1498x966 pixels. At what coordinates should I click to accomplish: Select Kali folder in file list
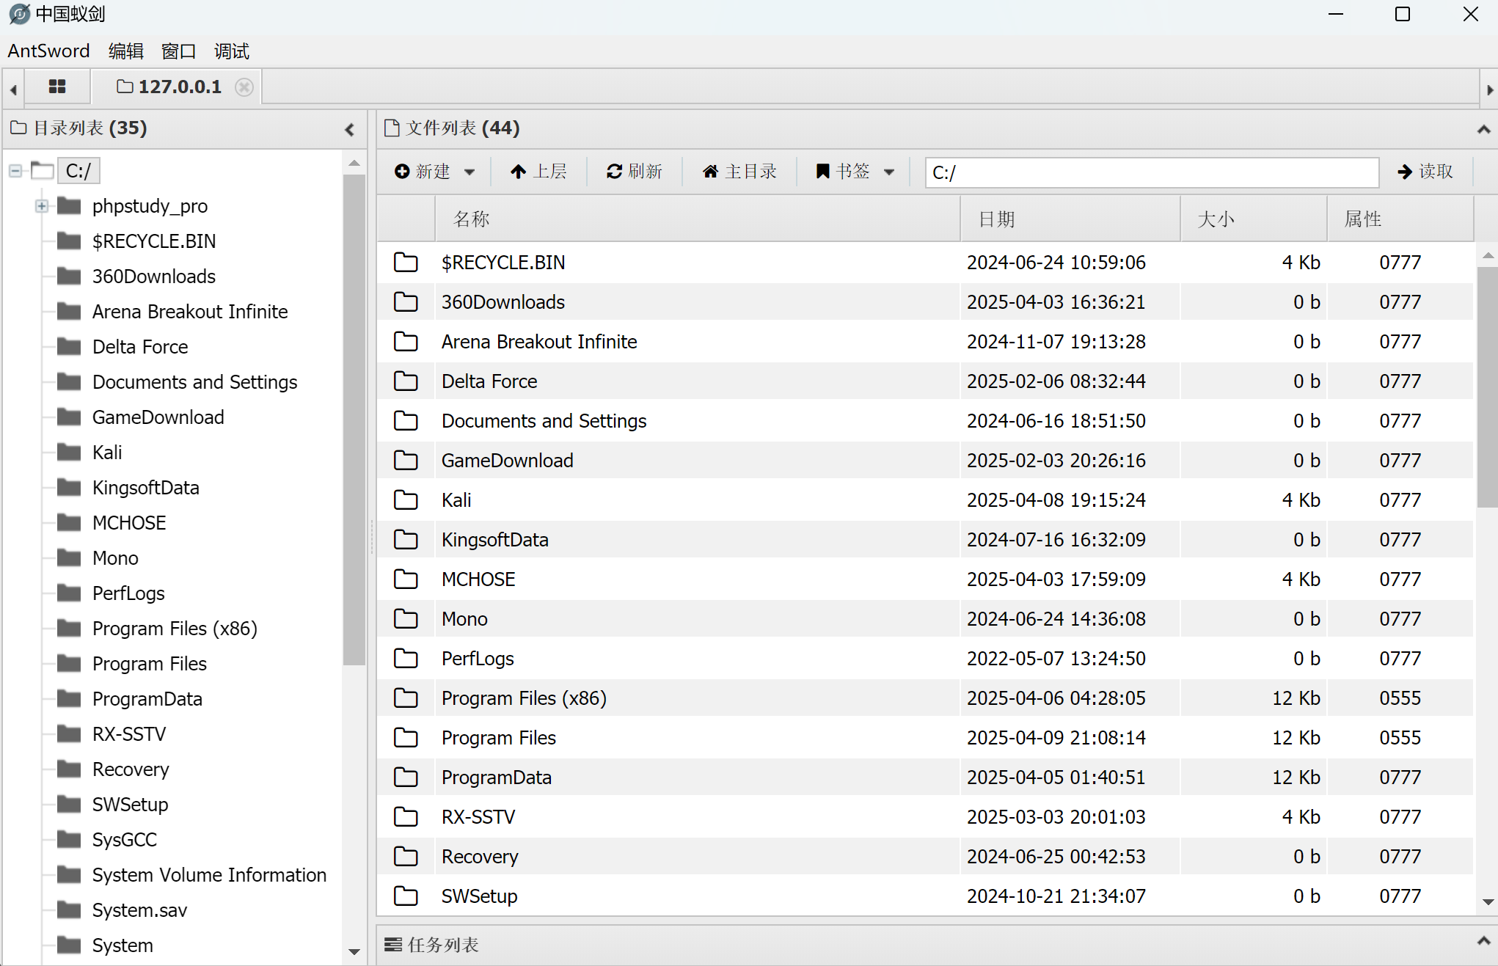coord(456,500)
